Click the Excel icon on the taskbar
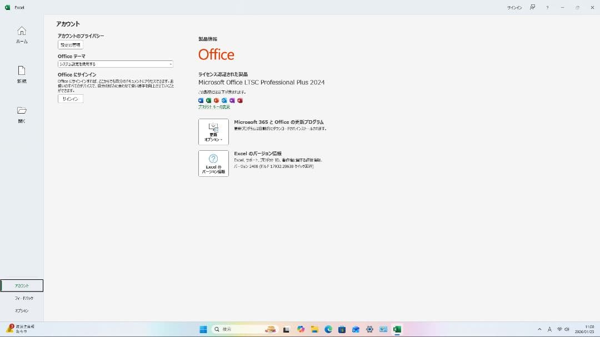 click(x=397, y=329)
